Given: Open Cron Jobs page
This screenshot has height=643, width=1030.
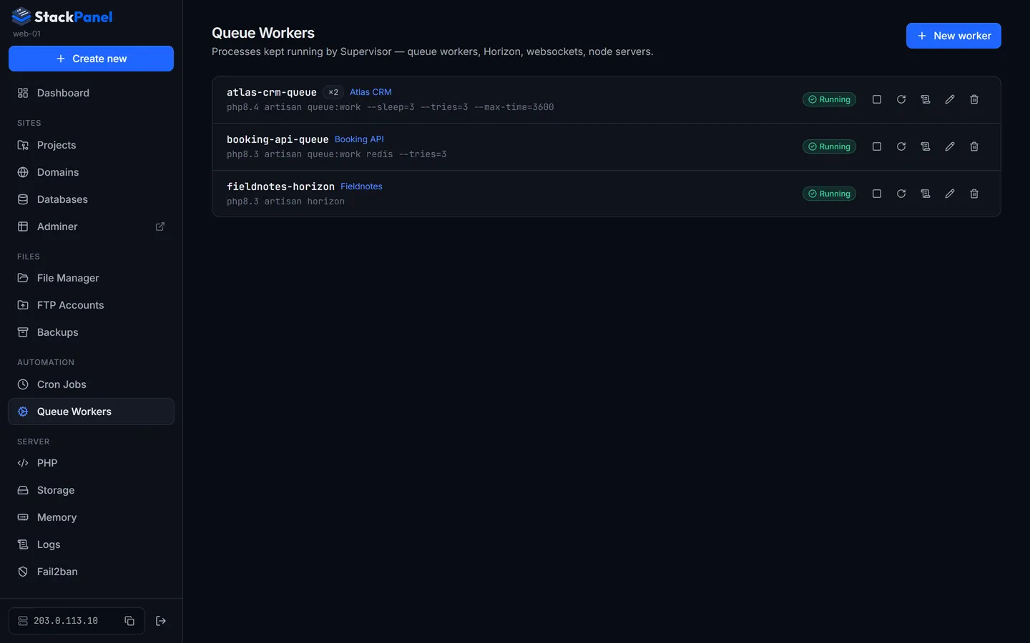Looking at the screenshot, I should click(x=91, y=384).
